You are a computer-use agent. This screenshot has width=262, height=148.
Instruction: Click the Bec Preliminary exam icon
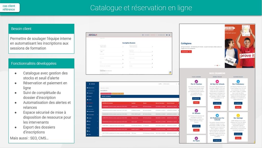pos(238,81)
